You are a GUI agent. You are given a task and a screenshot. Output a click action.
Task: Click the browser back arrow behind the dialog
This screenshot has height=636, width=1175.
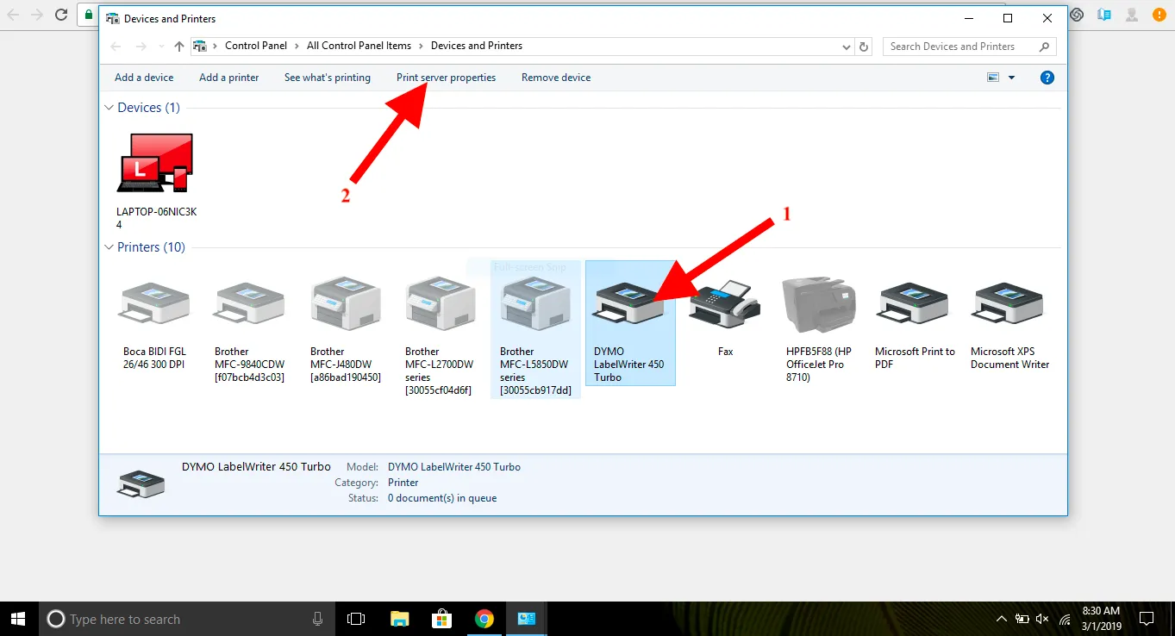pos(13,15)
